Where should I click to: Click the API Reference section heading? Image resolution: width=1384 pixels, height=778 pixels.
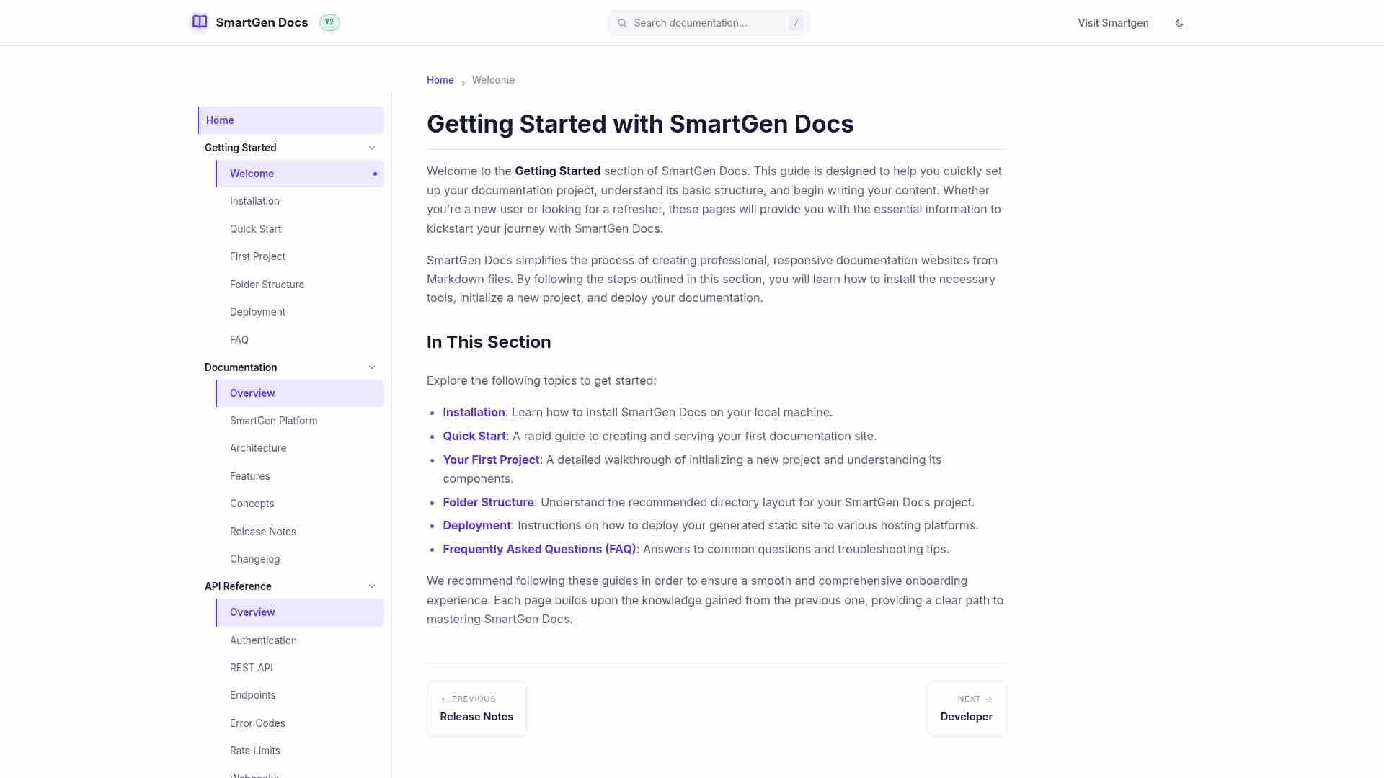click(x=238, y=586)
